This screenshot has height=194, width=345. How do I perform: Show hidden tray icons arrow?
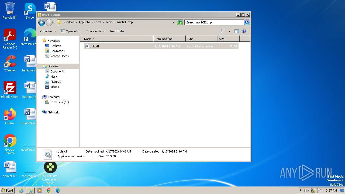click(x=301, y=190)
